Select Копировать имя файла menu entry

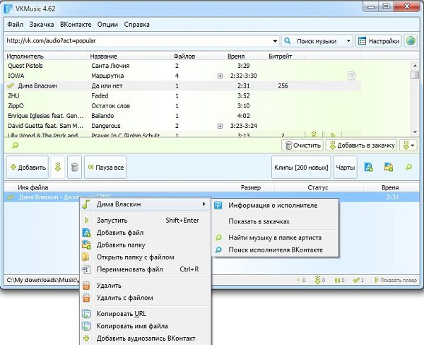pos(146,326)
